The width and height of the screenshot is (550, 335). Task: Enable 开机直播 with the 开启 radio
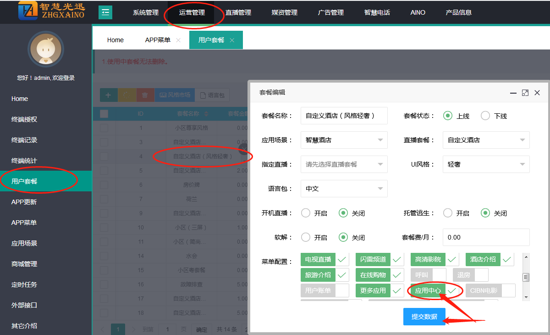306,213
